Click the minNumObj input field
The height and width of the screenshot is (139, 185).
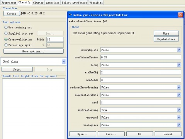[141, 72]
